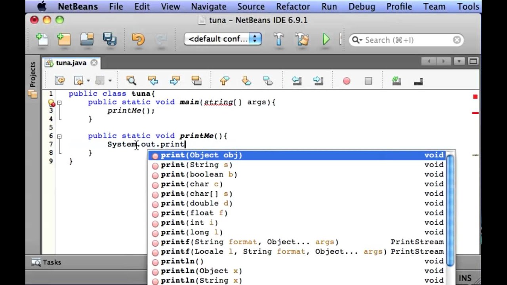
Task: Select print(char[] s) completion
Action: [297, 194]
